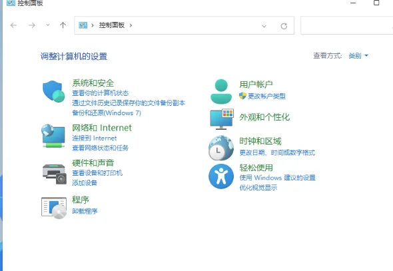Click 更改帐户类型 link

pos(266,96)
